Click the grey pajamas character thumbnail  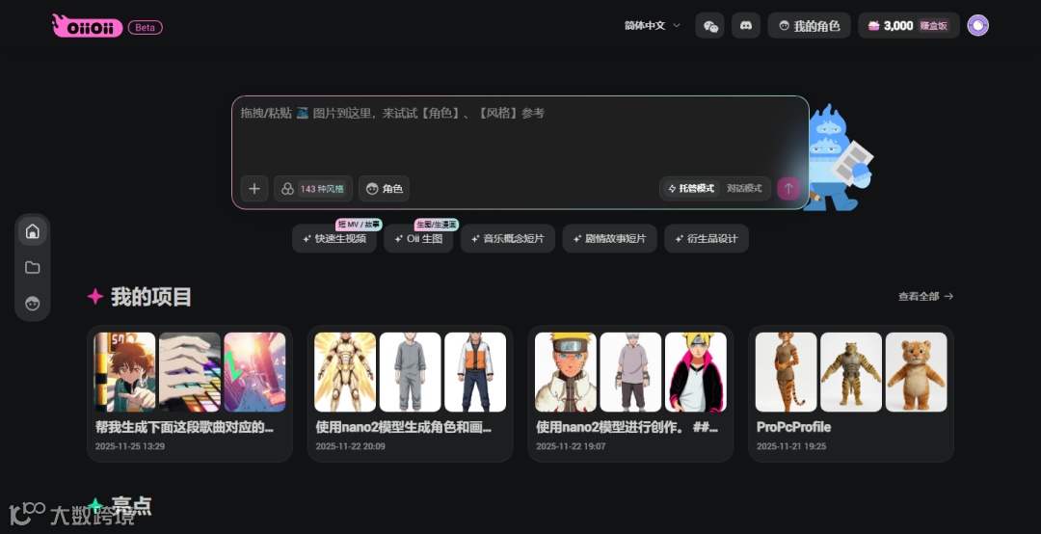click(x=411, y=372)
